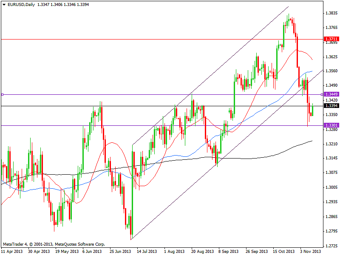This screenshot has width=340, height=255.
Task: Click the 1.3560 price scale value
Action: pyautogui.click(x=331, y=71)
